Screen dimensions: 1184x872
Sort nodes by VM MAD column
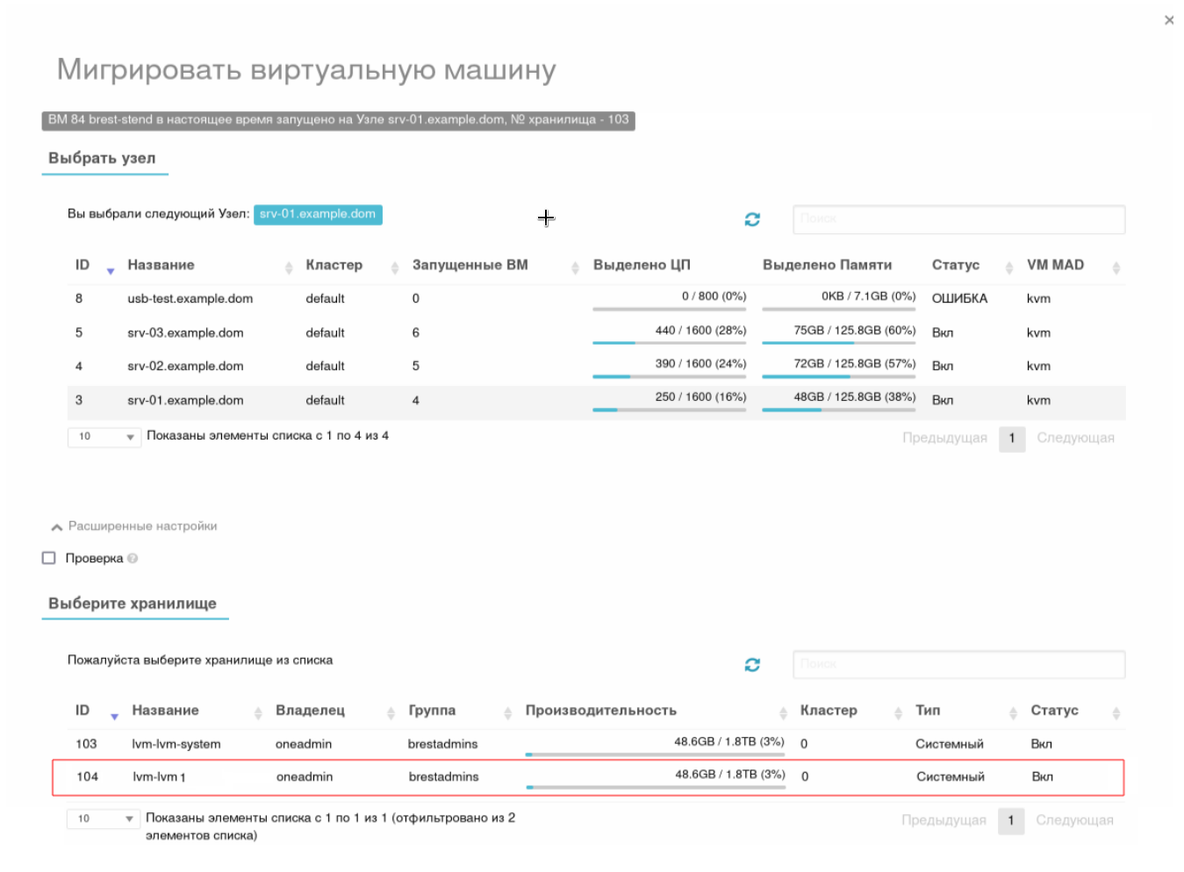pos(1055,265)
